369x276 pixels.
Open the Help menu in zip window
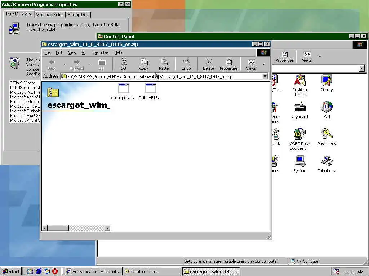[x=118, y=52]
